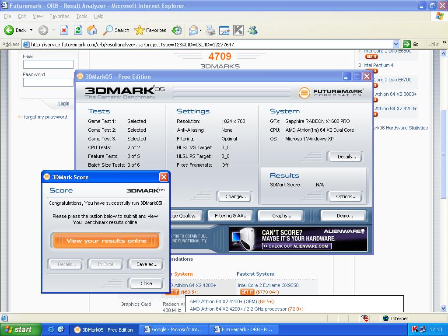Screen dimensions: 448x336
Task: Click View your results online button
Action: [x=106, y=241]
